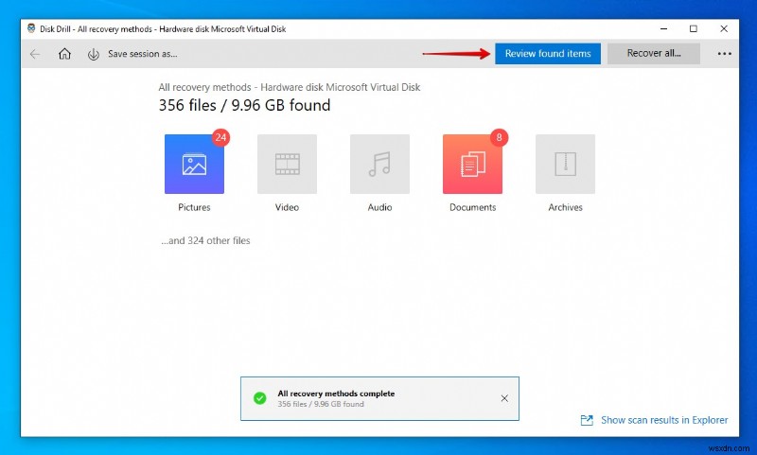Dismiss the recovery complete notification
This screenshot has height=455, width=757.
[x=503, y=398]
